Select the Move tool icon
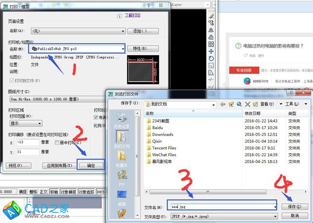 211,52
